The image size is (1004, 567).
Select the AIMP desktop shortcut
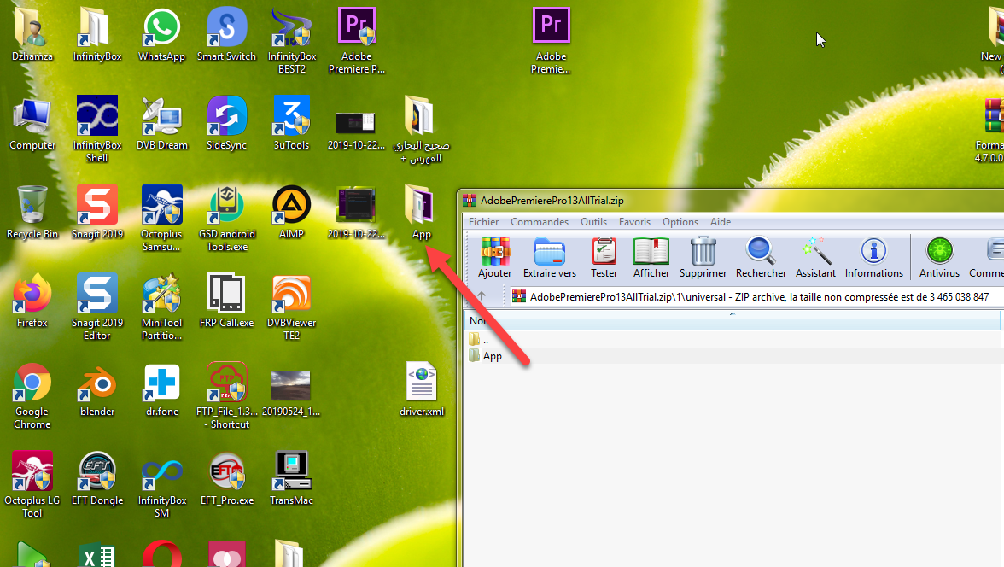291,212
